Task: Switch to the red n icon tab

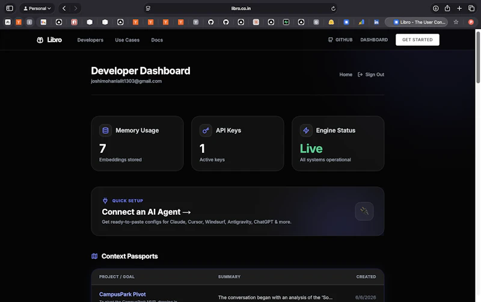Action: [74, 22]
